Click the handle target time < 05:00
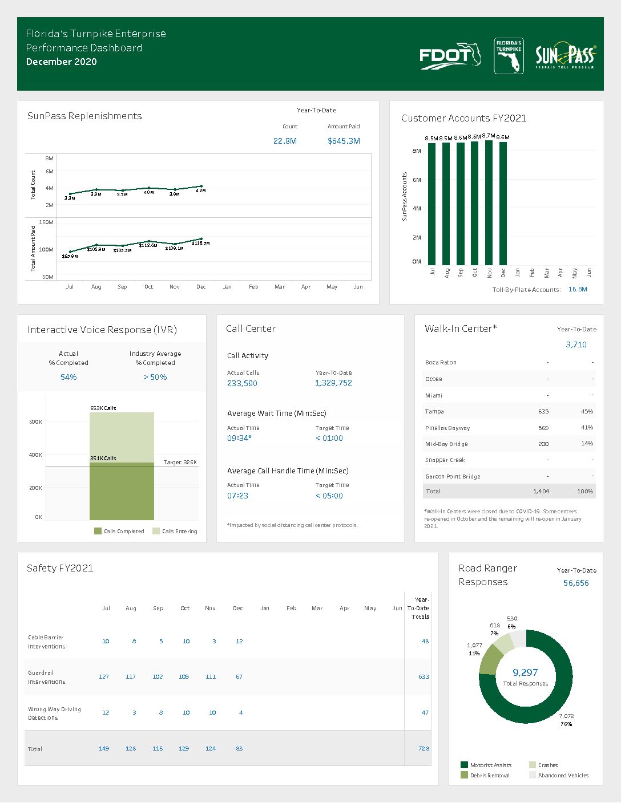The height and width of the screenshot is (803, 621). 329,496
